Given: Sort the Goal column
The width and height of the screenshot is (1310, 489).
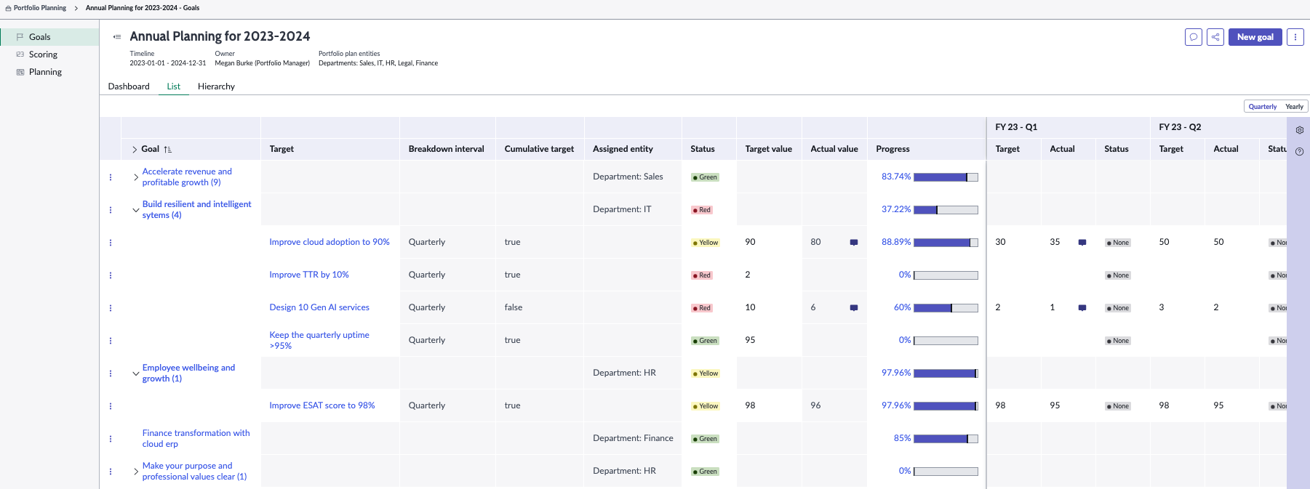Looking at the screenshot, I should 168,150.
